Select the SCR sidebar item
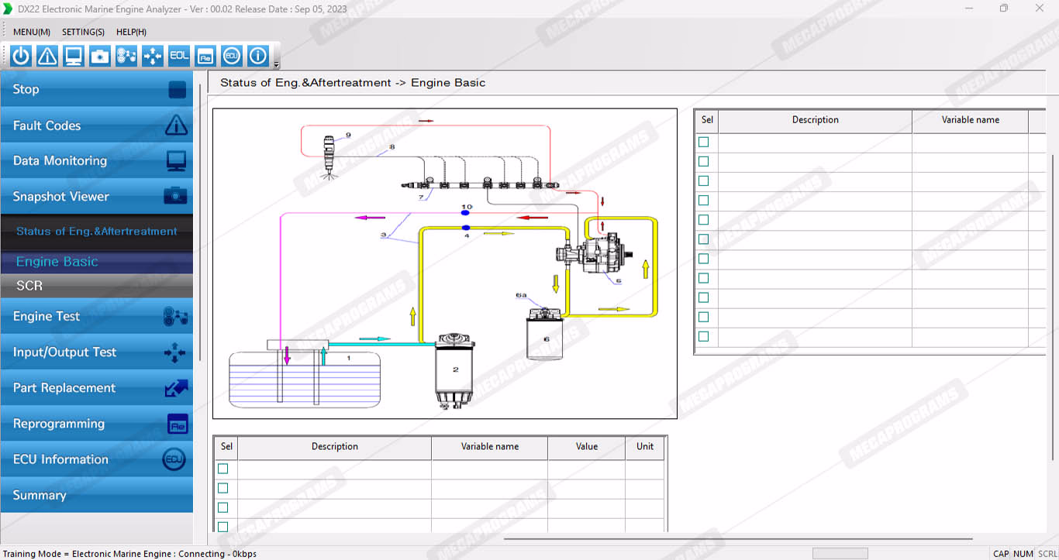 (x=96, y=286)
